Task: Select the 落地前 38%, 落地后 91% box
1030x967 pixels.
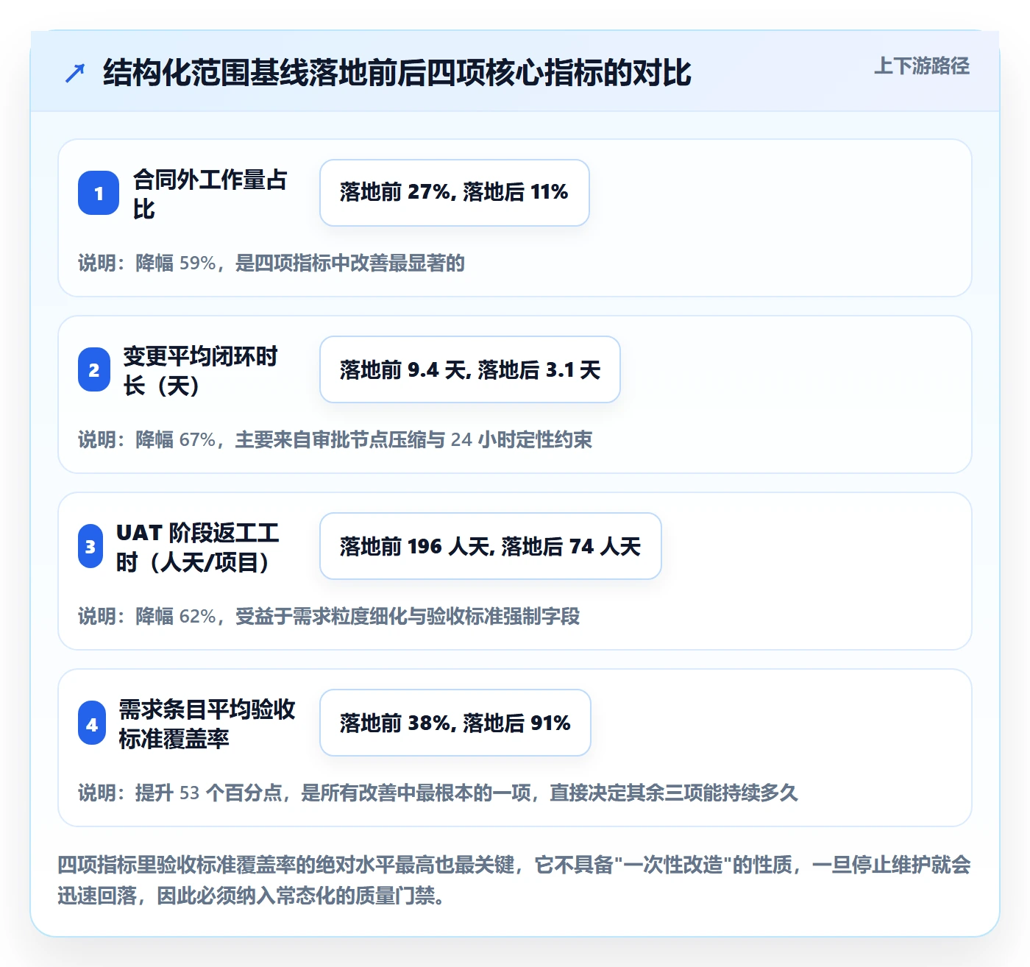Action: (x=455, y=723)
